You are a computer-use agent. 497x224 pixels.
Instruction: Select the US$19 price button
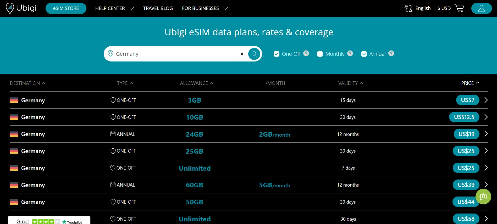coord(467,134)
